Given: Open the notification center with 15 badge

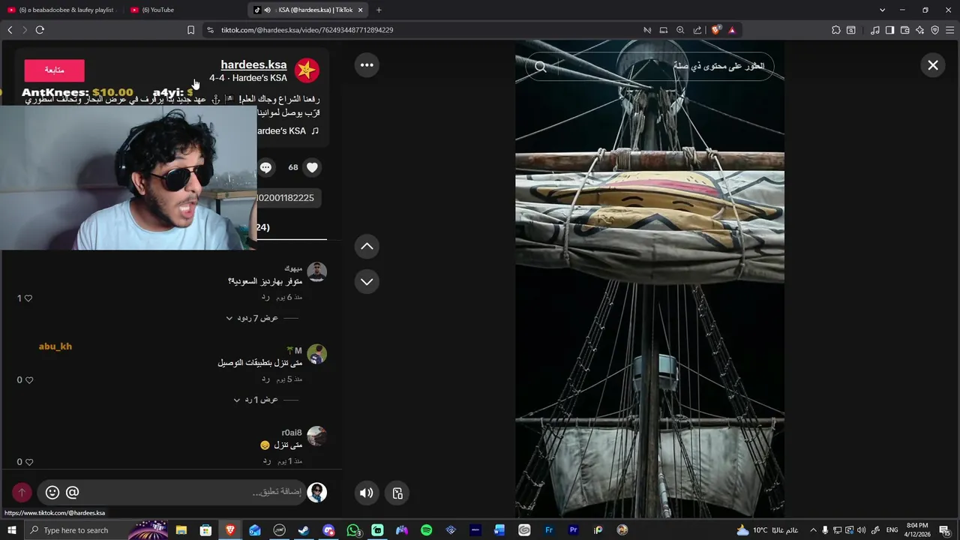Looking at the screenshot, I should (x=945, y=530).
